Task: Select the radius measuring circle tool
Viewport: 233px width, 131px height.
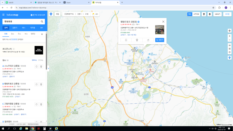Action: point(230,52)
